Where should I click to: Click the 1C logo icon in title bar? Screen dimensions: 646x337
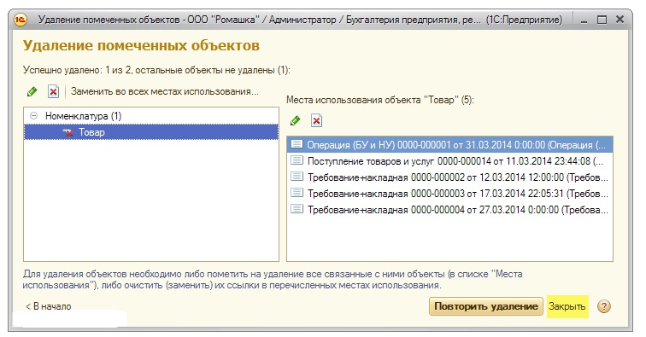click(21, 20)
